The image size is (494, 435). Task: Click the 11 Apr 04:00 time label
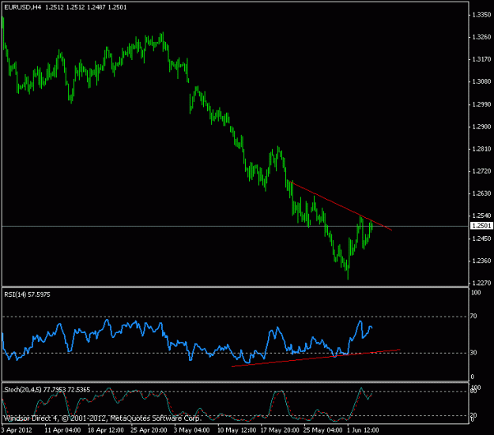pyautogui.click(x=62, y=430)
